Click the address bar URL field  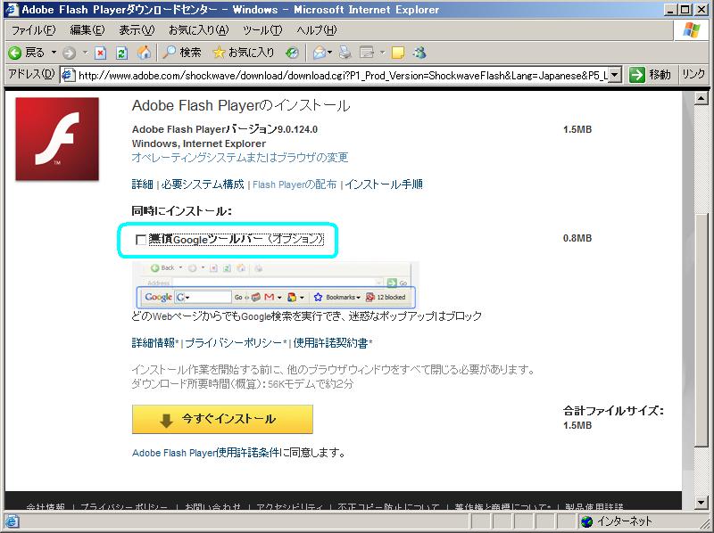[x=343, y=75]
